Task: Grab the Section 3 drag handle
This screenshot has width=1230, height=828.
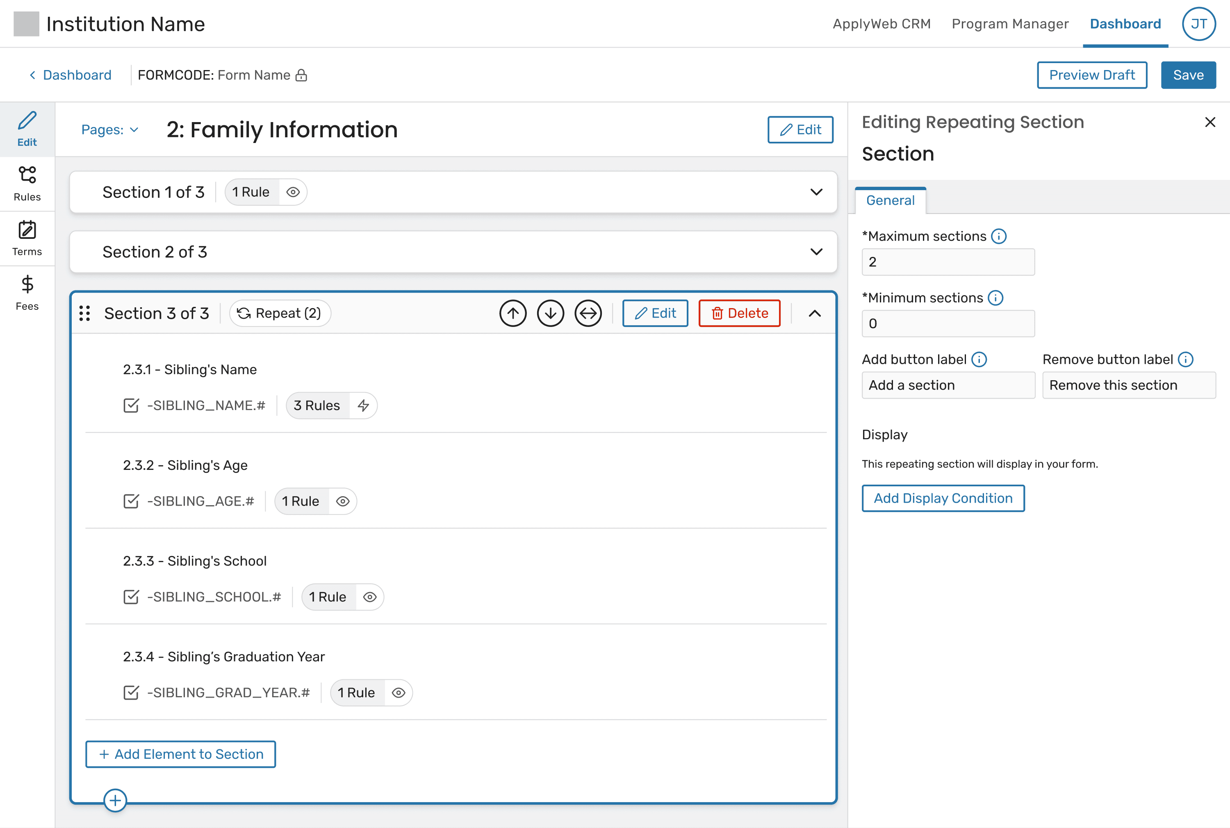Action: click(x=84, y=313)
